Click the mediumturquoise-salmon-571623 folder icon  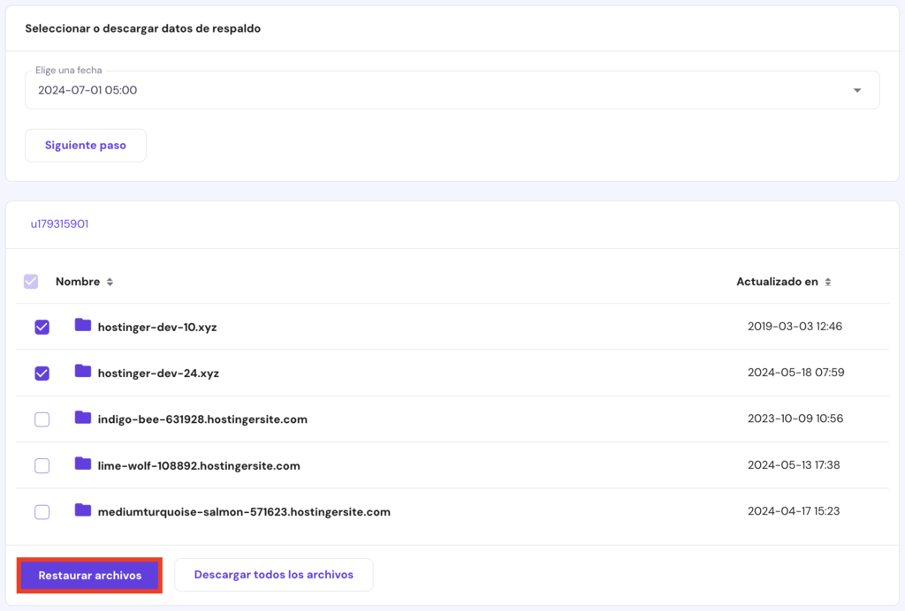(82, 511)
